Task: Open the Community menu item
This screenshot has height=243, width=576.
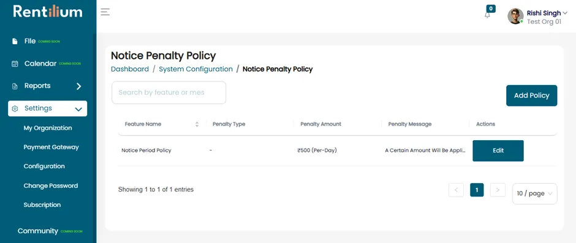Action: pos(38,231)
